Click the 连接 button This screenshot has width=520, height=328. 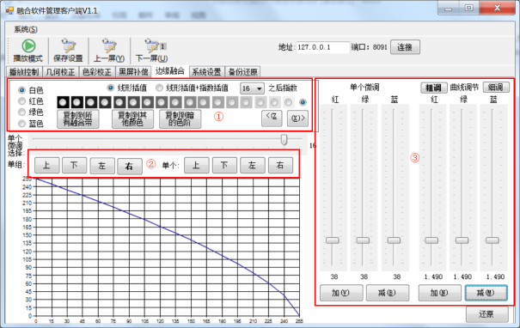[x=405, y=47]
